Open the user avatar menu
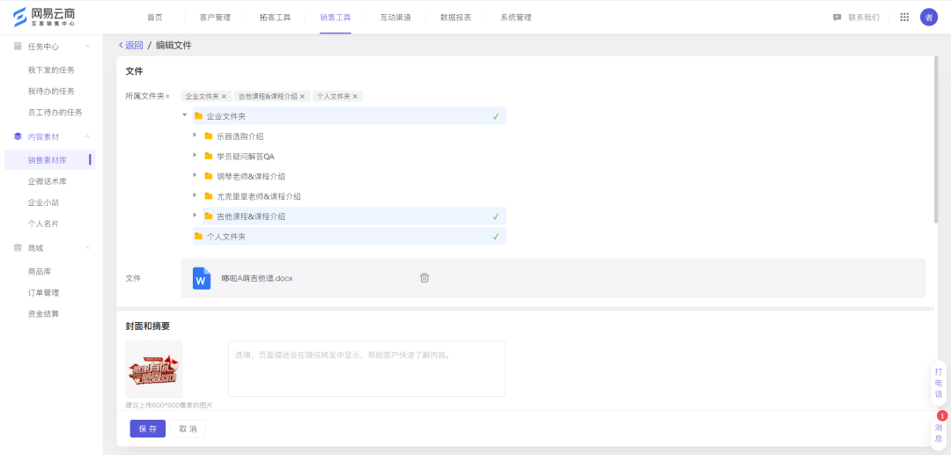The image size is (951, 455). pyautogui.click(x=929, y=17)
